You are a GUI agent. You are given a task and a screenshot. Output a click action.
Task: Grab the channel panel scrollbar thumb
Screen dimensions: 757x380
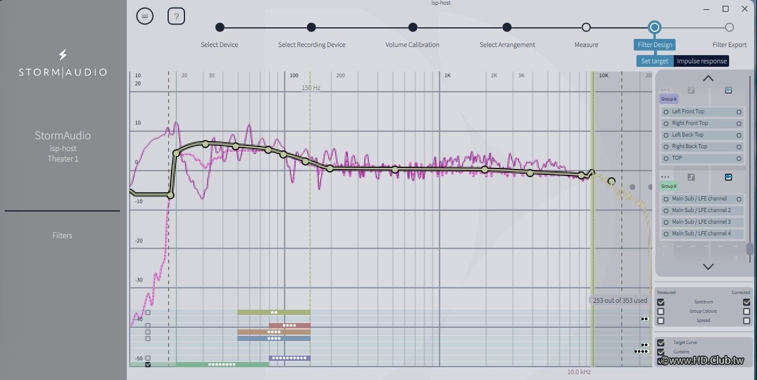pyautogui.click(x=749, y=249)
